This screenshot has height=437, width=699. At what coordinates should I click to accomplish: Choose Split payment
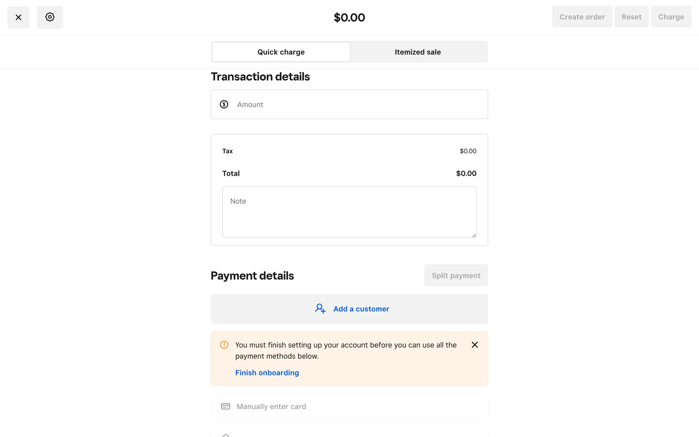click(x=456, y=276)
